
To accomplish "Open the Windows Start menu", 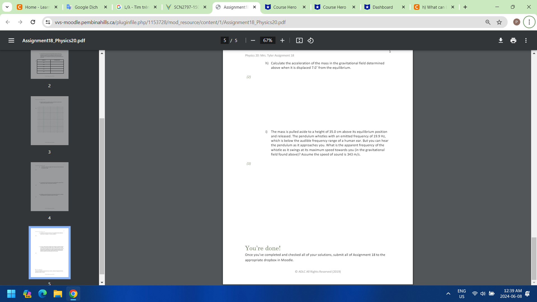I will point(11,294).
